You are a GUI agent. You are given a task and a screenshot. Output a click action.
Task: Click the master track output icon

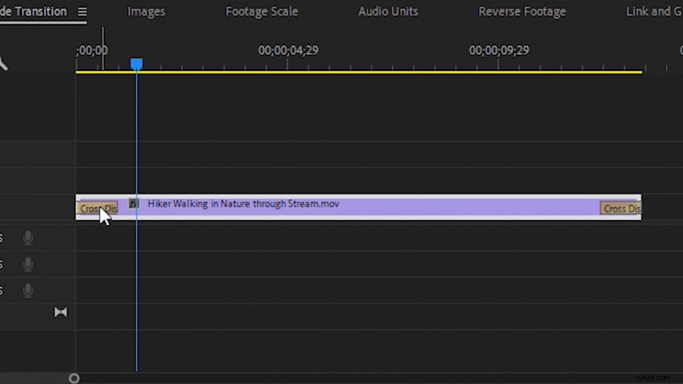click(x=61, y=312)
